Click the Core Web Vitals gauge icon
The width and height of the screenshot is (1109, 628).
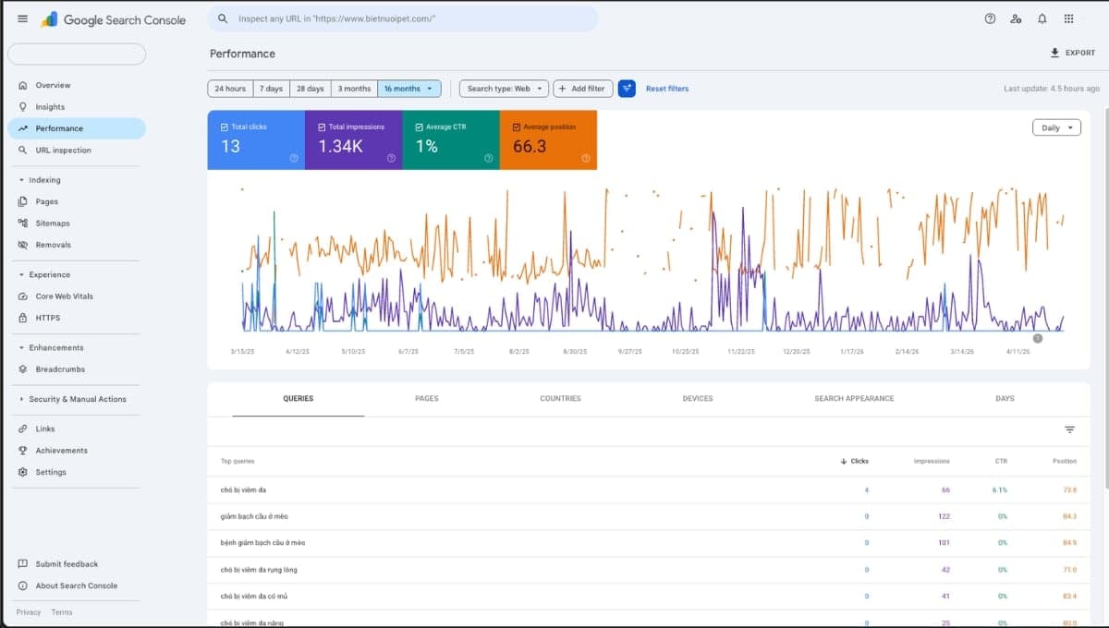(23, 296)
